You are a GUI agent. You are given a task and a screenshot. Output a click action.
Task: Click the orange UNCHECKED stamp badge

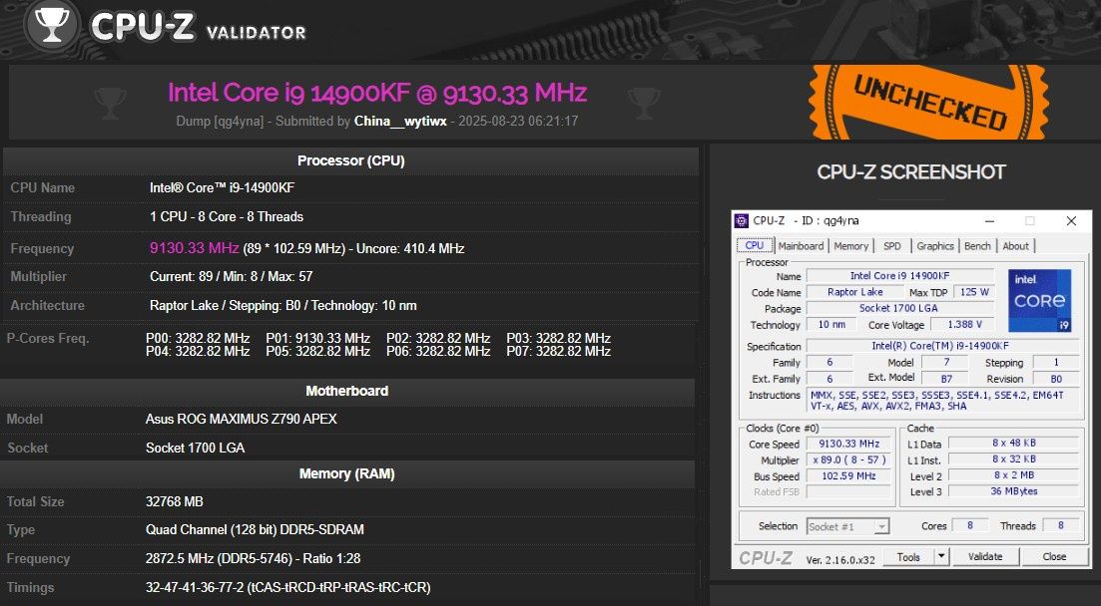(929, 103)
